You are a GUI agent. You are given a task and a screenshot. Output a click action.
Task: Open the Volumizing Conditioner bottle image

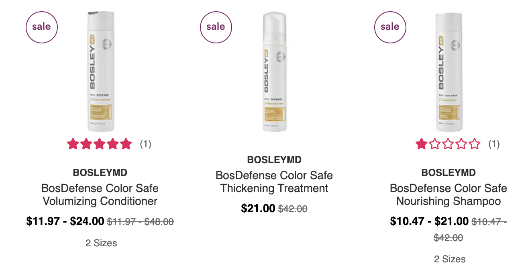(100, 71)
